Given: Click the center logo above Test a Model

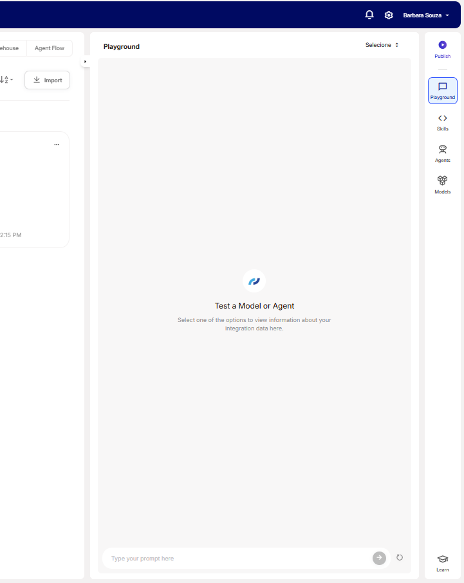Looking at the screenshot, I should click(x=254, y=281).
